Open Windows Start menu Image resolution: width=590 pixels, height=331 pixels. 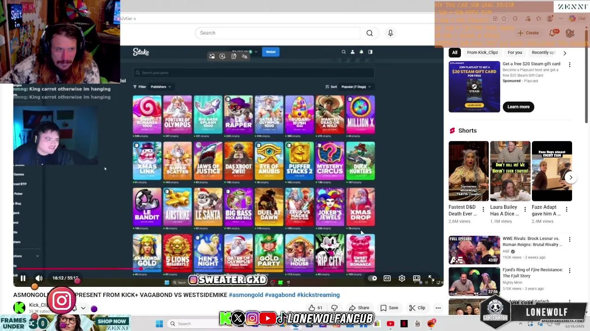point(159,324)
